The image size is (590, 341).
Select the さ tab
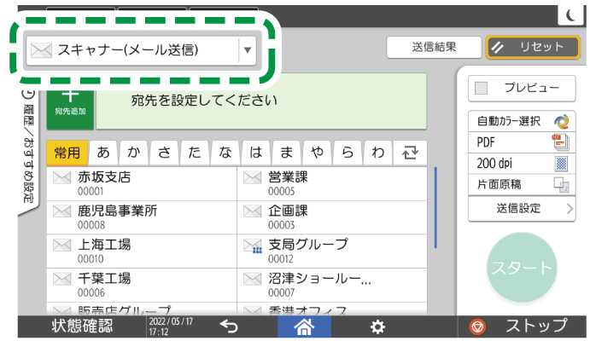click(165, 153)
